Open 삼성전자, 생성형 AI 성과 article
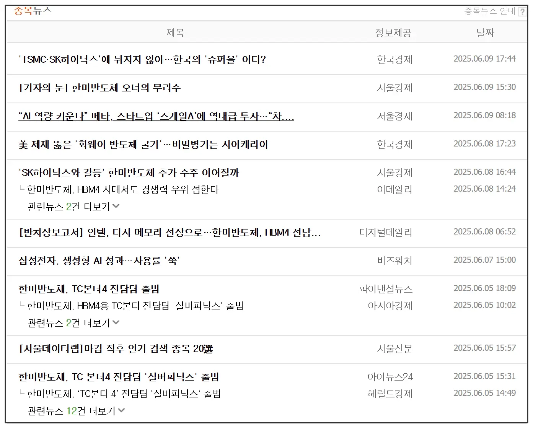Screen dimensions: 533x428 click(x=99, y=261)
